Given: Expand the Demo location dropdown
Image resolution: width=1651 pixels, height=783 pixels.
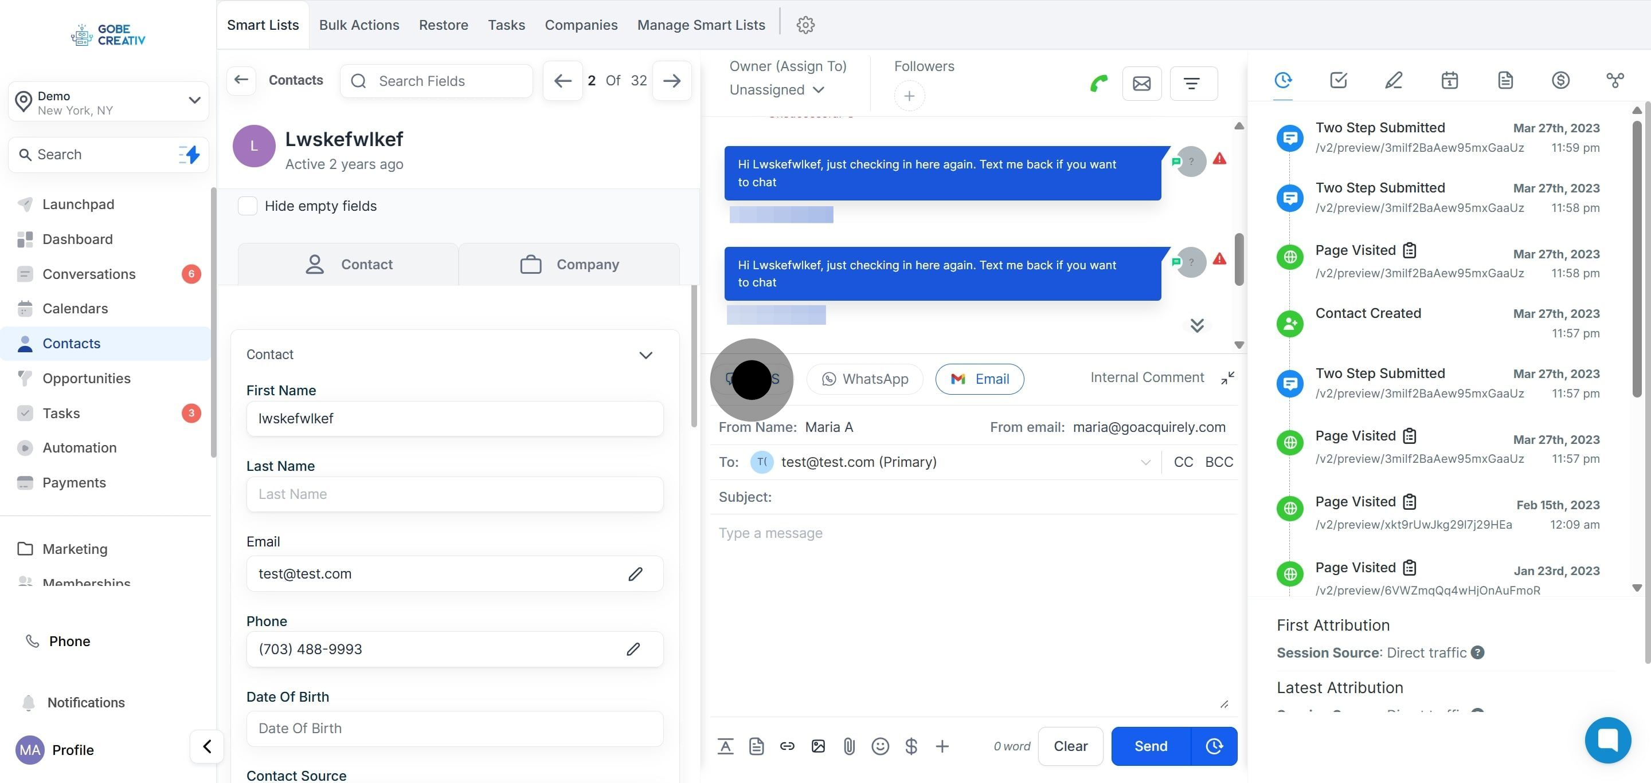Looking at the screenshot, I should [x=194, y=100].
